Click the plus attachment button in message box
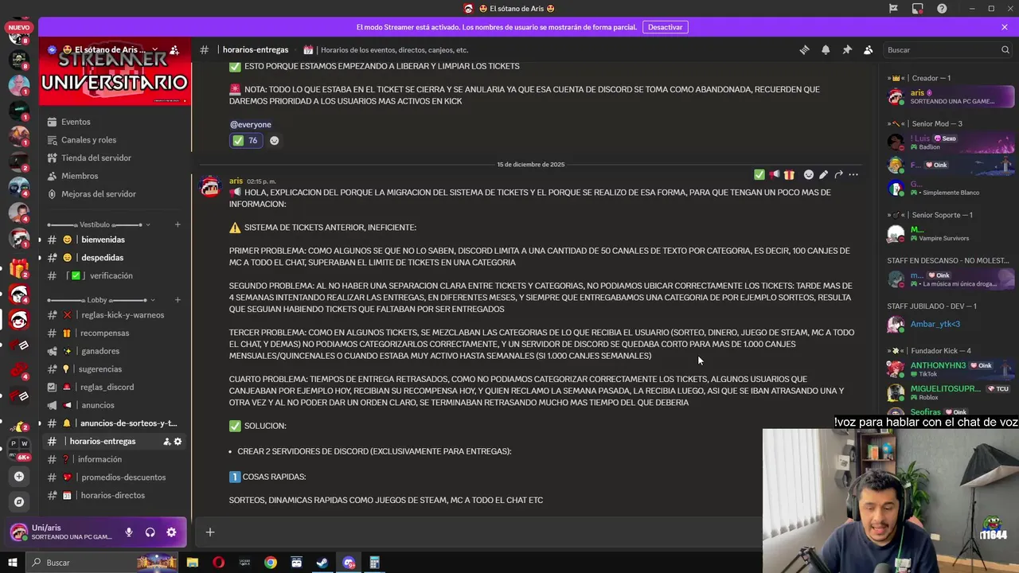Image resolution: width=1019 pixels, height=573 pixels. (210, 532)
